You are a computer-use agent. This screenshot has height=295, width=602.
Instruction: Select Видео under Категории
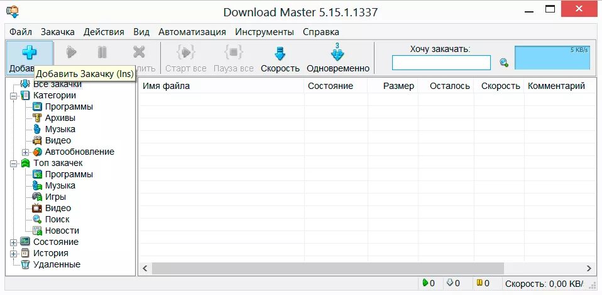(58, 140)
